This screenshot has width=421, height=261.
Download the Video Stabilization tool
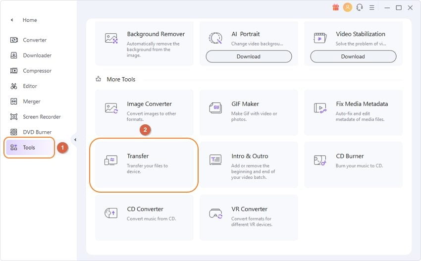[353, 56]
